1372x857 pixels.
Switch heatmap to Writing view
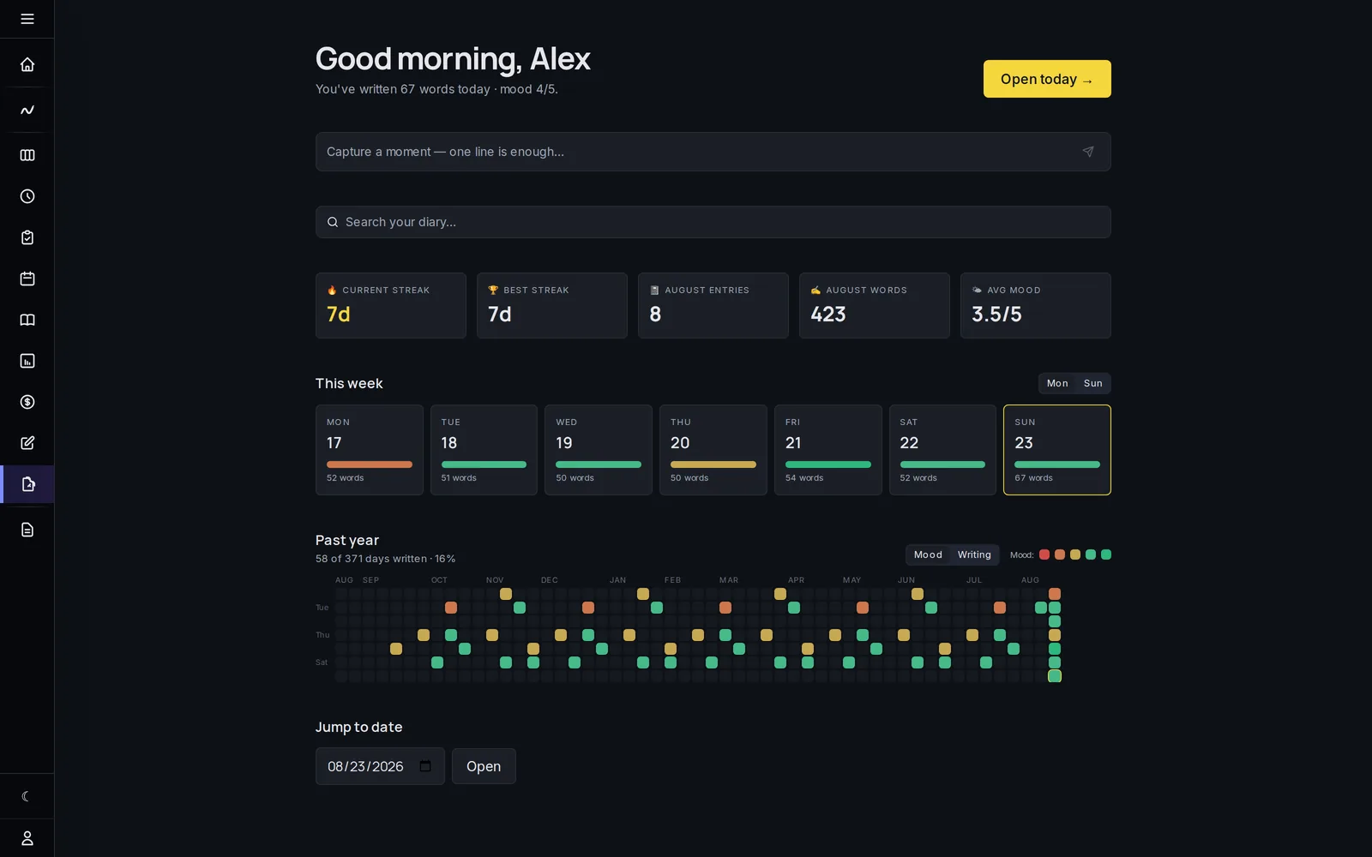point(974,554)
